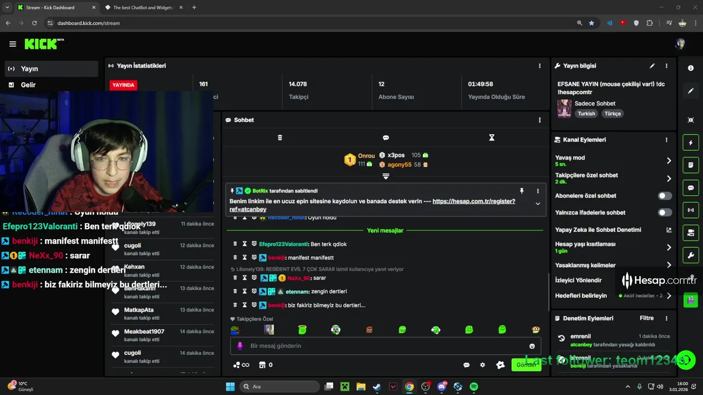
Task: Open Yayın İstatistikleri panel options menu
Action: pyautogui.click(x=539, y=66)
